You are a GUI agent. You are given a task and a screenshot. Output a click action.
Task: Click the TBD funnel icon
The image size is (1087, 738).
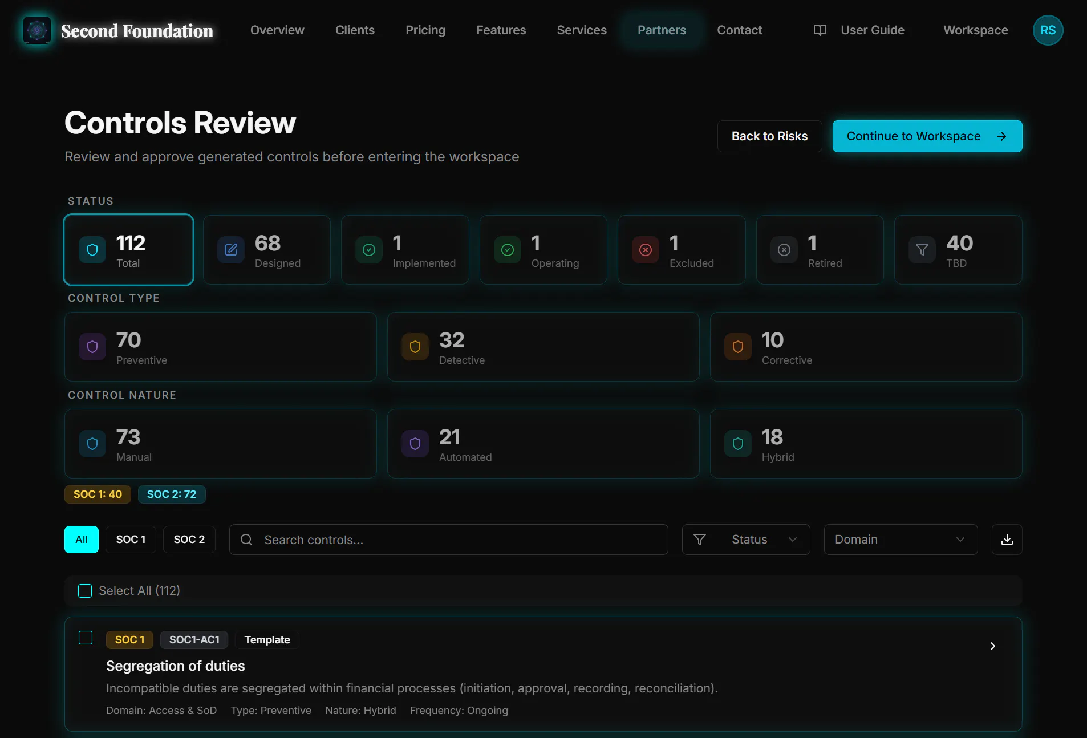tap(922, 250)
